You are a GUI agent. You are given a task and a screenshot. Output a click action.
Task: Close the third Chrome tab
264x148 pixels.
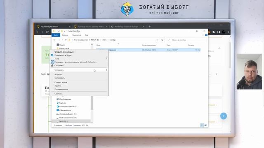(x=144, y=26)
